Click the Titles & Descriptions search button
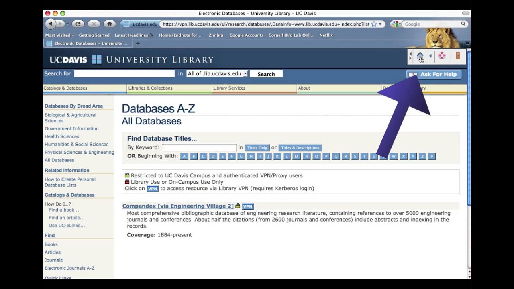This screenshot has height=289, width=514. click(300, 148)
